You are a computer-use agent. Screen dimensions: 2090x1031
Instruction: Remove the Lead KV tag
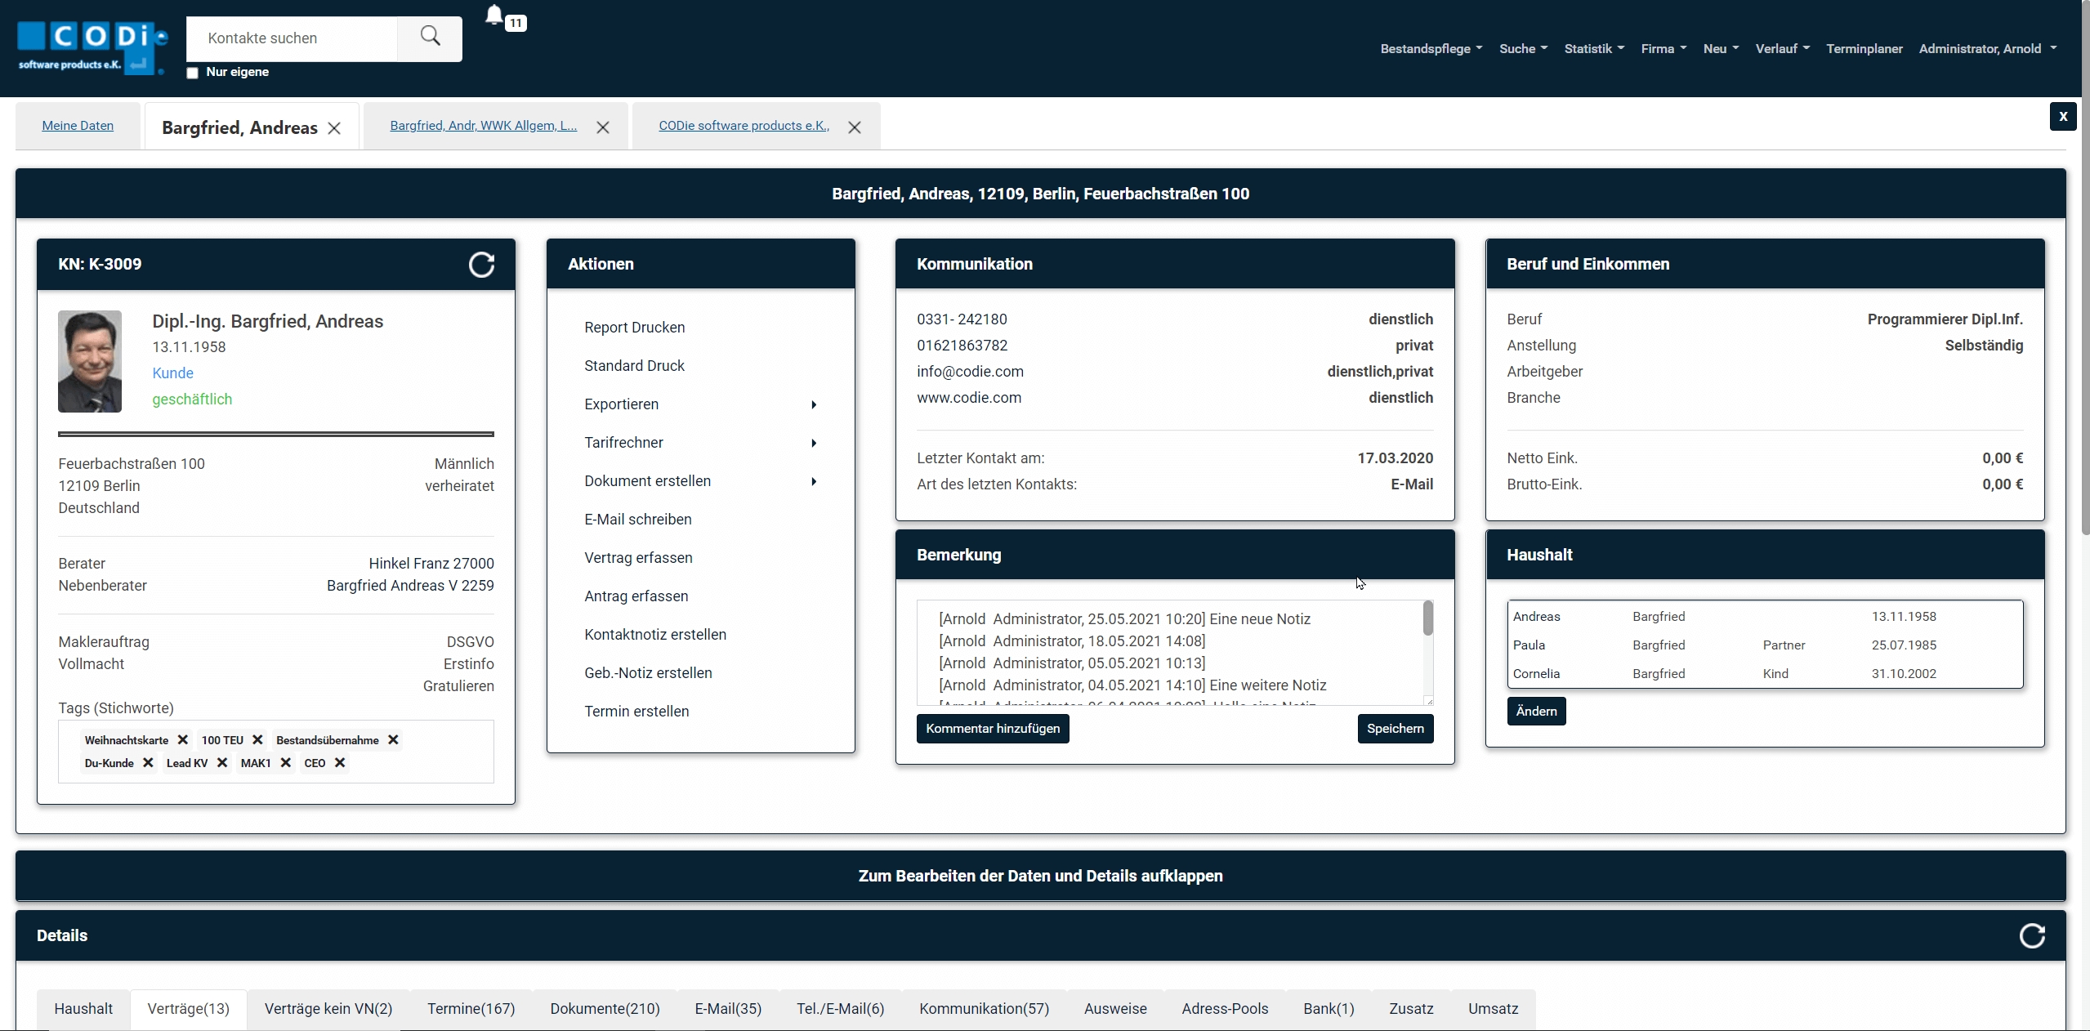click(222, 762)
